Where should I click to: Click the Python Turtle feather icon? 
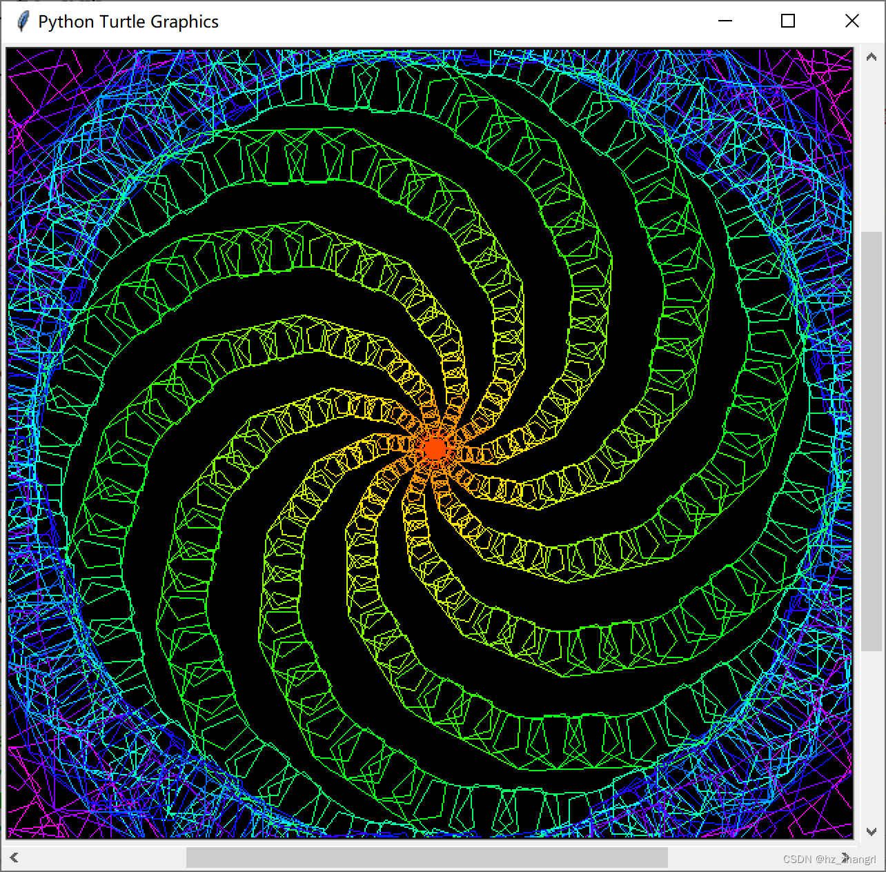(x=23, y=21)
